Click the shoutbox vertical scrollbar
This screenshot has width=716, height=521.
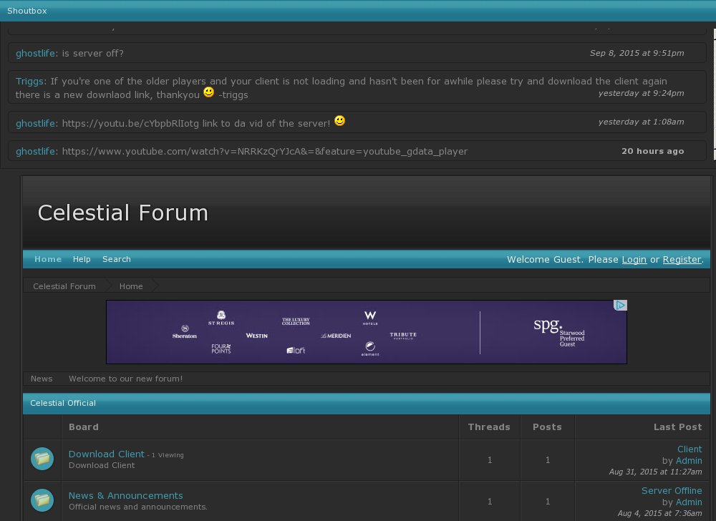(x=713, y=93)
